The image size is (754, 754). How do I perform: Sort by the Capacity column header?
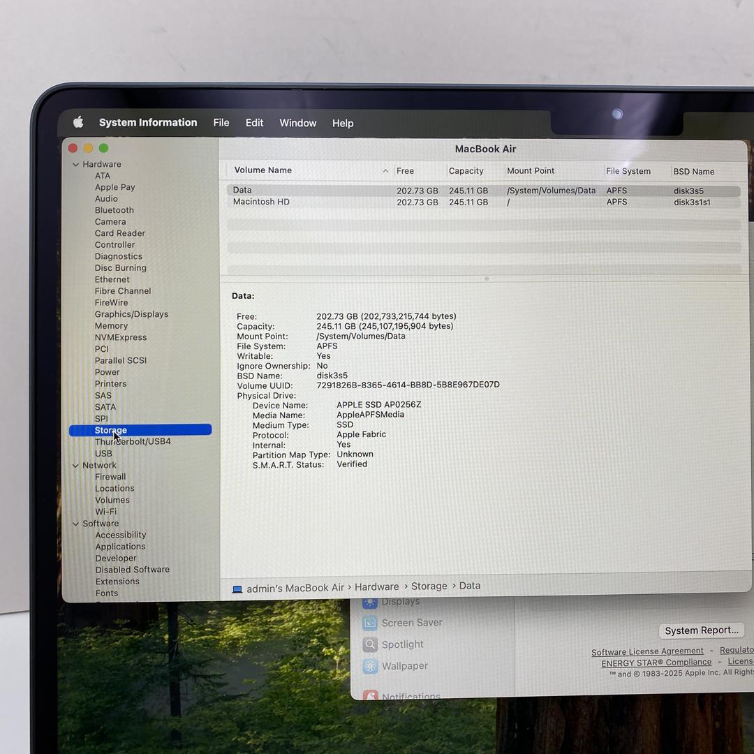(466, 171)
